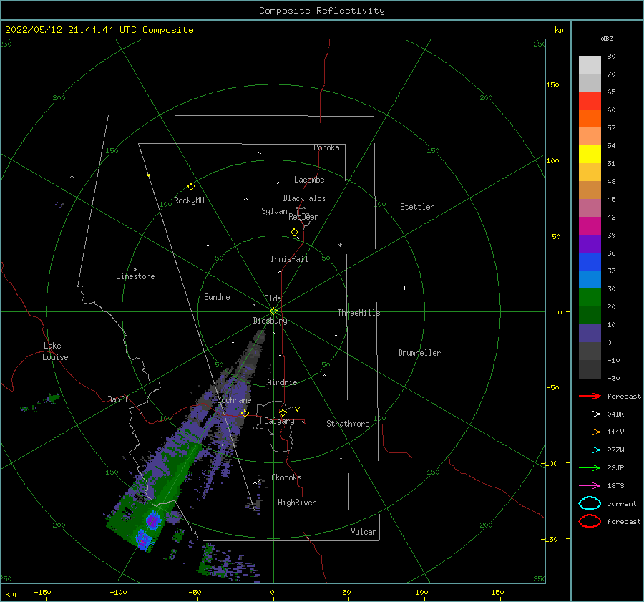Click the yellow diamond marker inside Calgary
Viewport: 644px width, 602px height.
click(283, 412)
